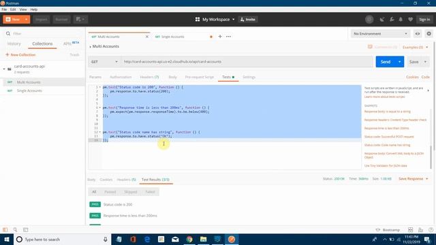436x245 pixels.
Task: Filter test results by Failed
Action: click(x=150, y=192)
